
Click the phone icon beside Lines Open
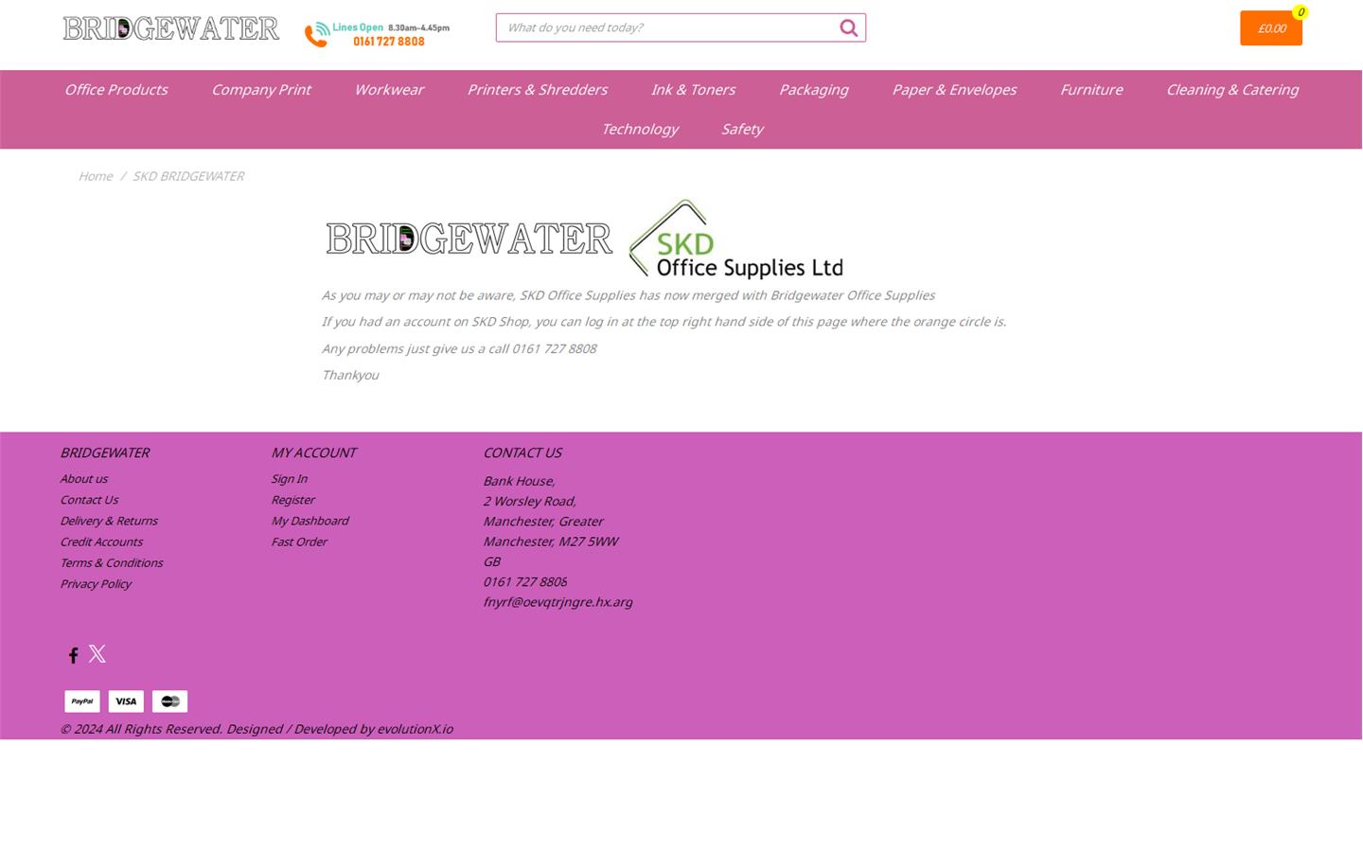[315, 33]
